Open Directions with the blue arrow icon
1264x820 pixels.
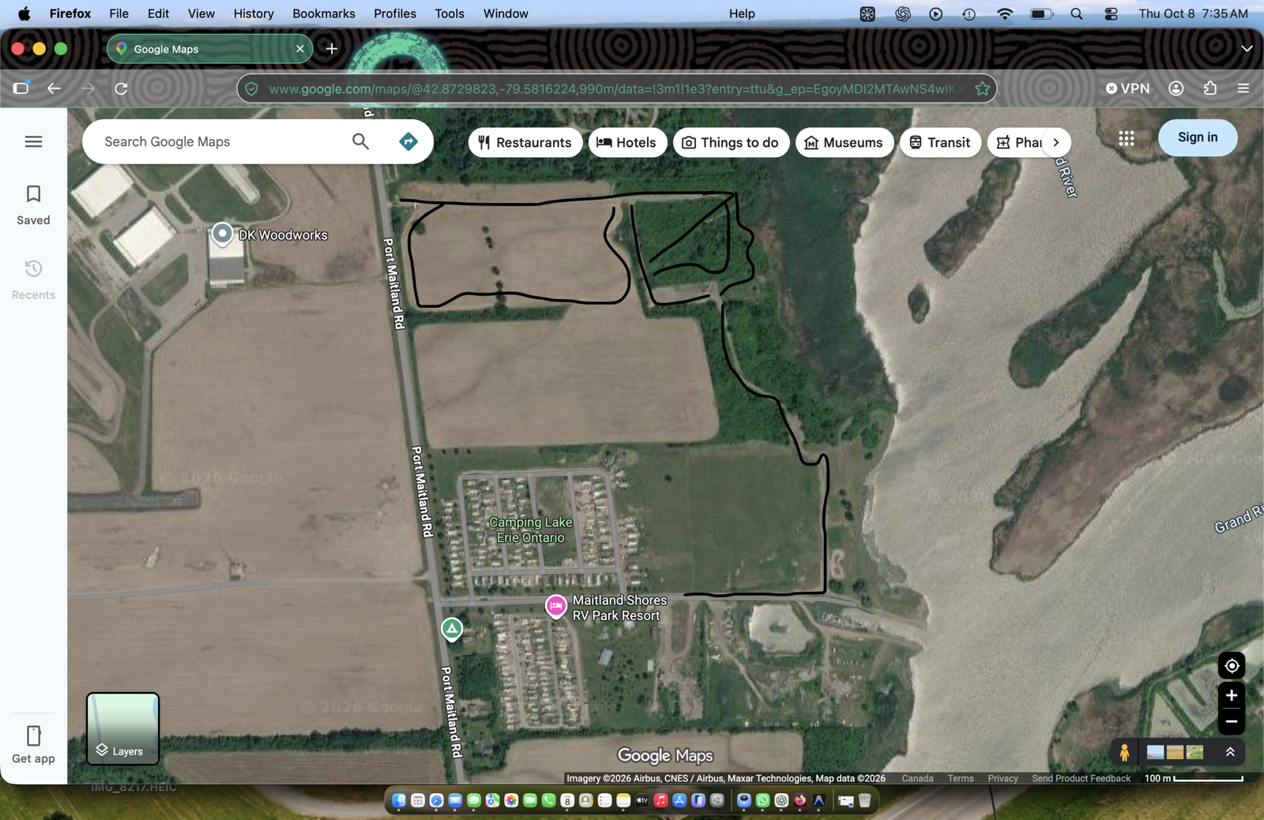408,141
